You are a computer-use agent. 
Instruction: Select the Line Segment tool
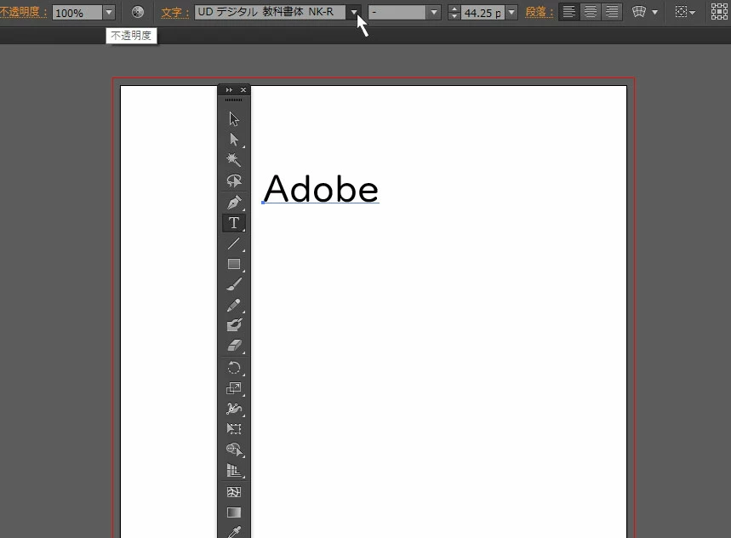click(234, 243)
